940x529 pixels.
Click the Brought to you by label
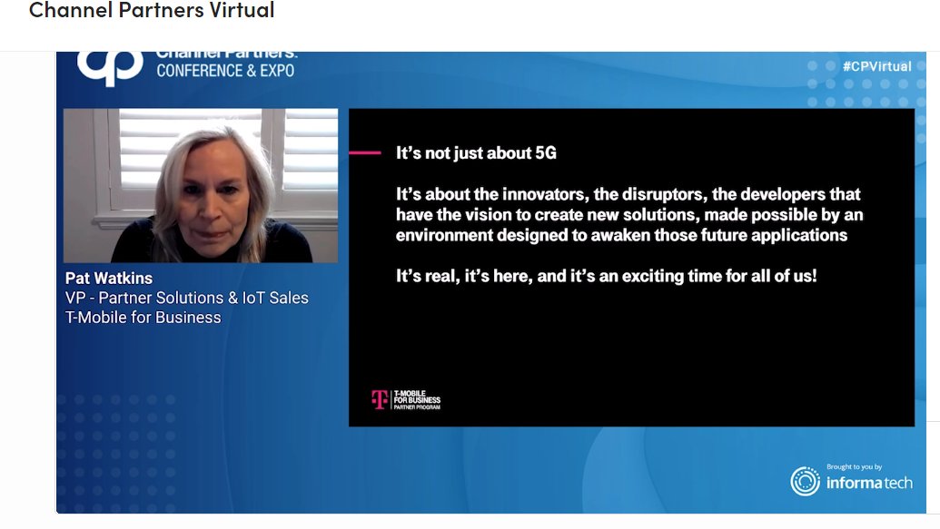[855, 466]
